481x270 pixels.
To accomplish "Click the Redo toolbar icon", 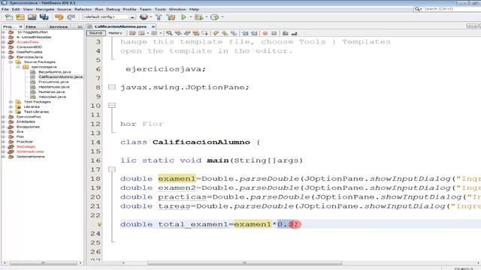I will click(x=71, y=17).
